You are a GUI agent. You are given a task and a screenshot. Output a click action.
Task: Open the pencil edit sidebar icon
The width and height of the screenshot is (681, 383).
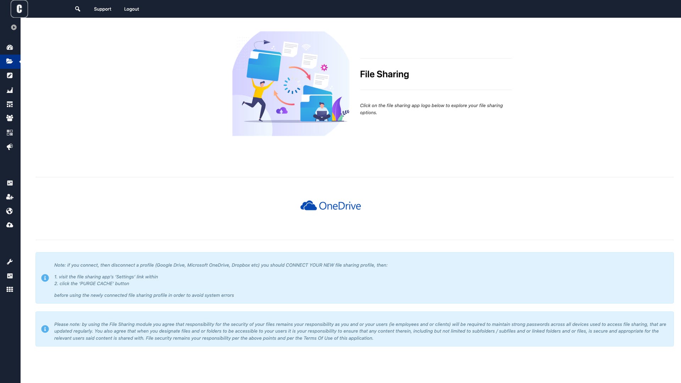click(x=10, y=76)
